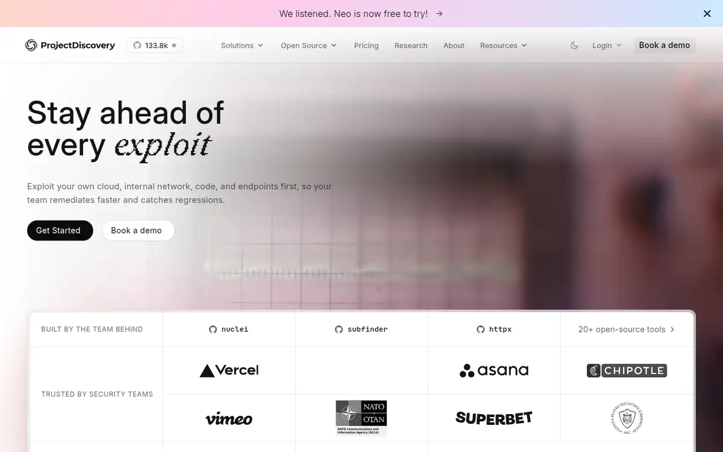The width and height of the screenshot is (723, 452).
Task: Click the asana logo
Action: click(x=494, y=370)
